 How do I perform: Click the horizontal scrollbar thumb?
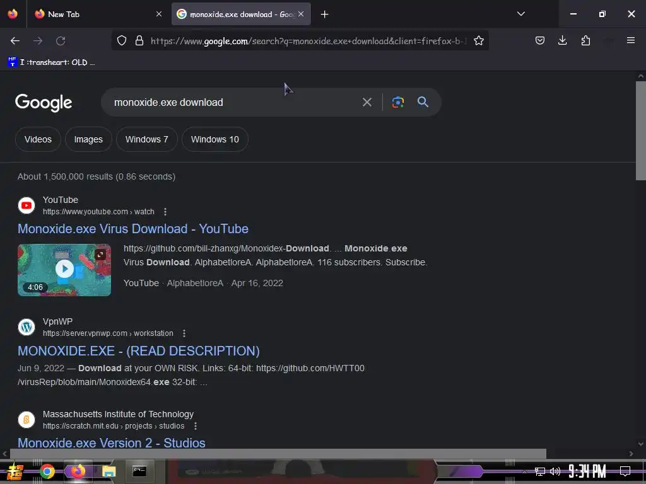(278, 454)
